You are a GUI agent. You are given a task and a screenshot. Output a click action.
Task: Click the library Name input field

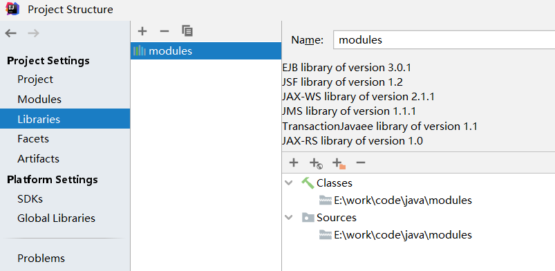[x=444, y=39]
